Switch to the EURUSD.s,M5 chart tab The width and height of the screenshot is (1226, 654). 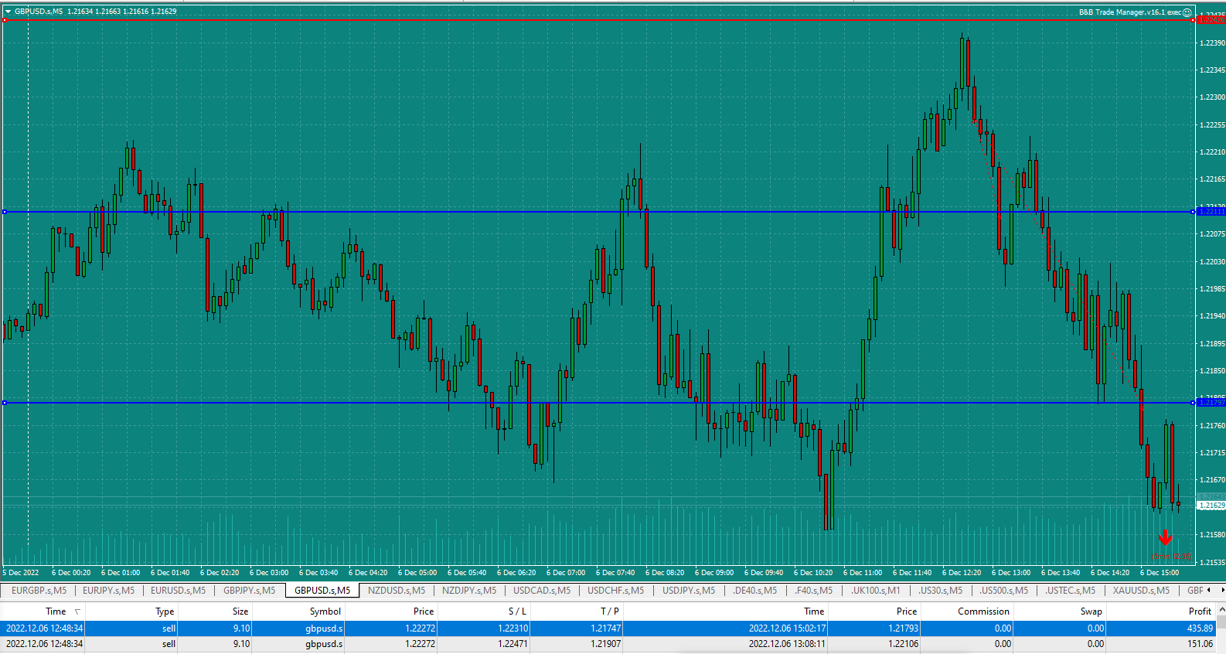coord(178,591)
